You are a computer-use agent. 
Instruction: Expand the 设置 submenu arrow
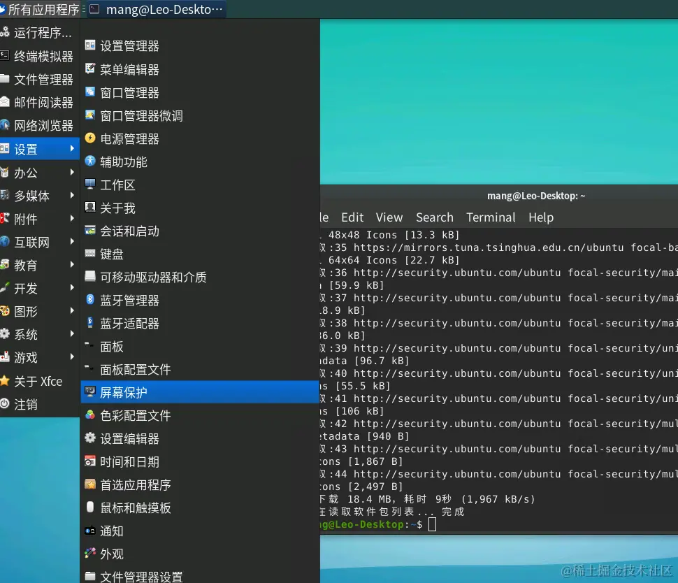(72, 148)
